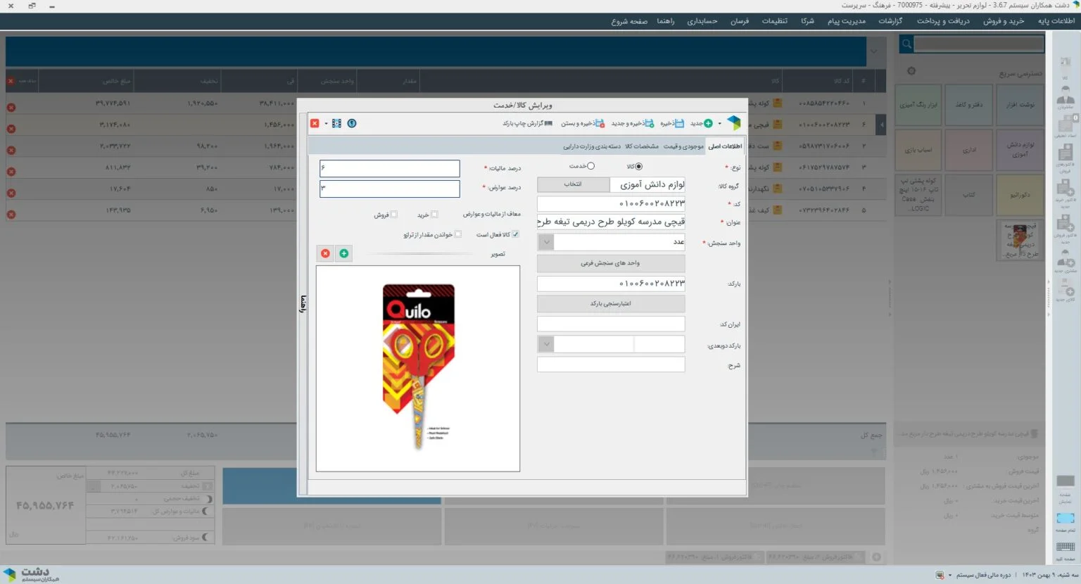This screenshot has width=1081, height=584.
Task: Uncheck کالا فعال است (item active) checkbox
Action: (x=515, y=234)
